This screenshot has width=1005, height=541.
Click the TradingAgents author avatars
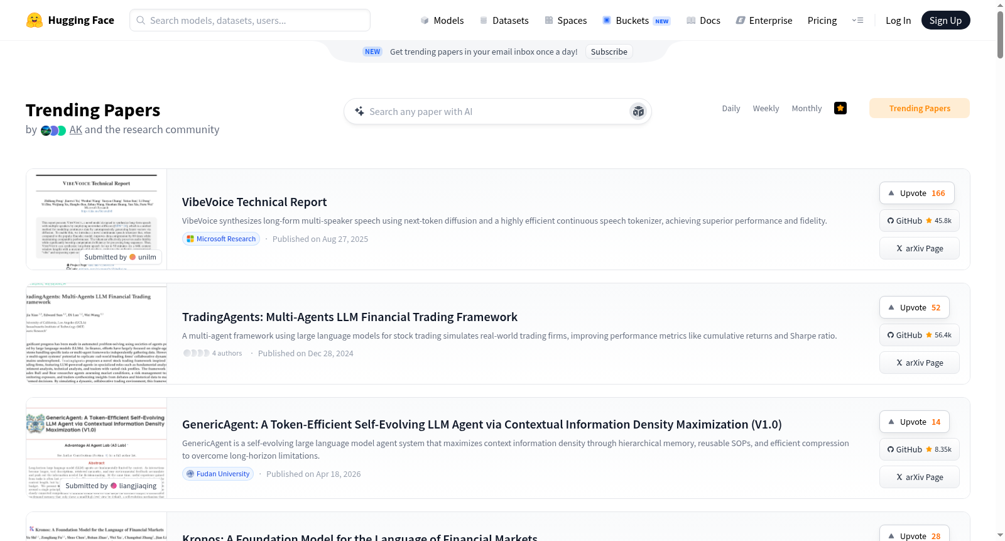(196, 353)
